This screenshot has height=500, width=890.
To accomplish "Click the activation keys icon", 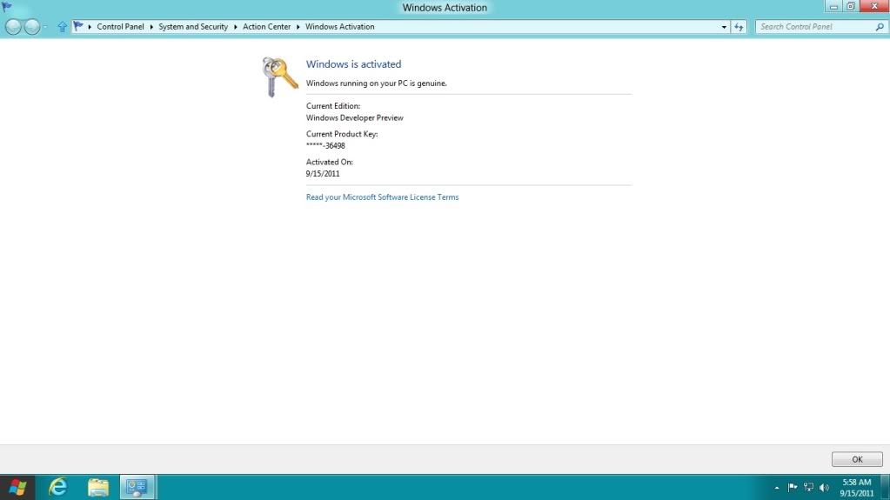I will pyautogui.click(x=280, y=77).
